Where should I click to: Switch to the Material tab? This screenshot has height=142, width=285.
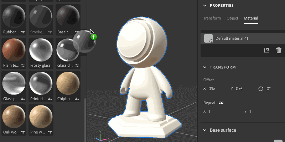pos(251,18)
